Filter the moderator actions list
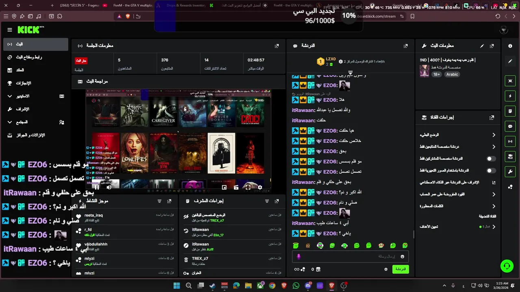Viewport: 520px width, 292px height. [x=267, y=201]
